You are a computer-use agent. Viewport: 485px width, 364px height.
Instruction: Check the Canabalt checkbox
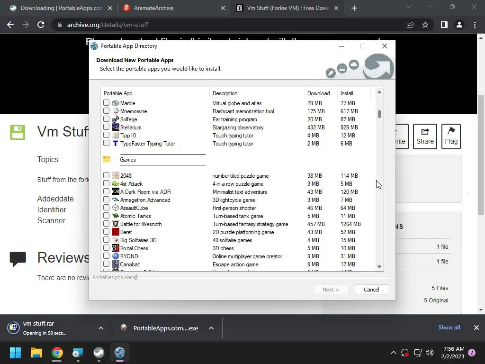point(107,264)
